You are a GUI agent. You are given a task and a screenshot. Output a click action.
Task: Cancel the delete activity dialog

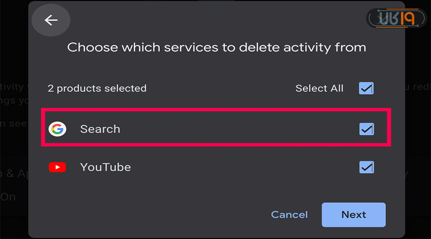289,215
